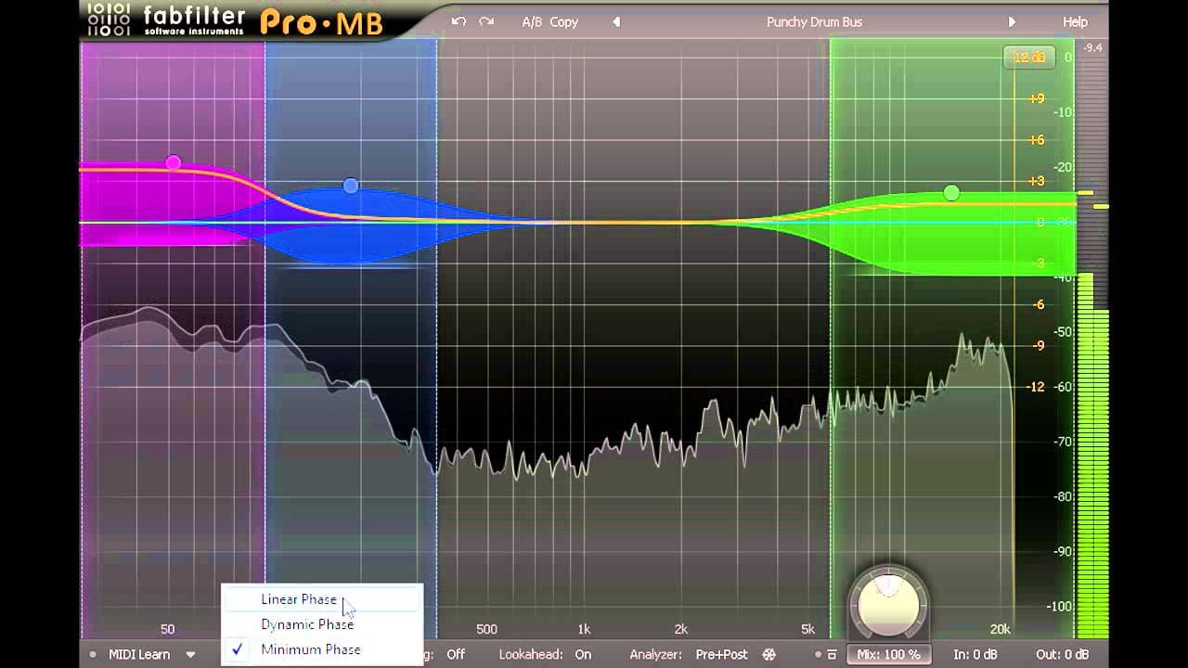Click the 20k frequency label
1188x668 pixels.
coord(1000,629)
